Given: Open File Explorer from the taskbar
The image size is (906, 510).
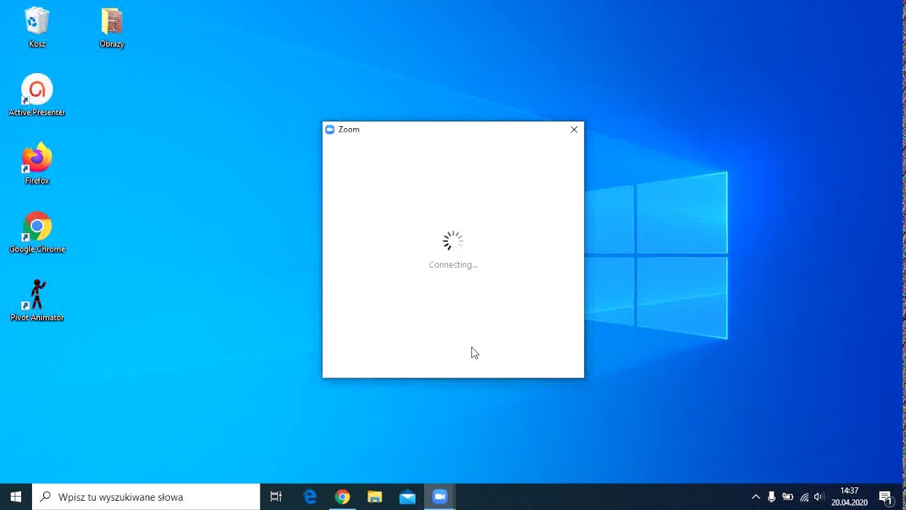Looking at the screenshot, I should [x=375, y=497].
